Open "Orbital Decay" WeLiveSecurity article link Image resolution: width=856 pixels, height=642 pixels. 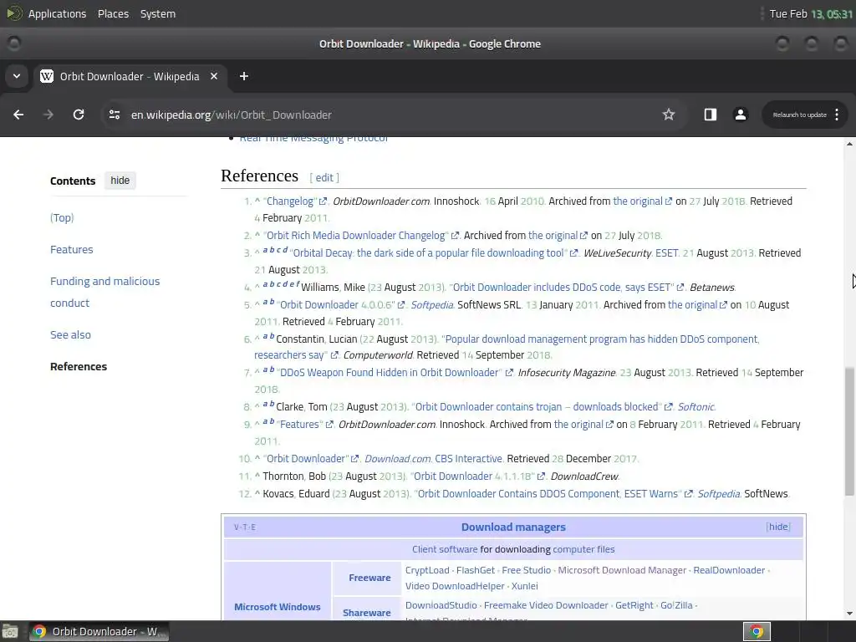click(x=429, y=253)
